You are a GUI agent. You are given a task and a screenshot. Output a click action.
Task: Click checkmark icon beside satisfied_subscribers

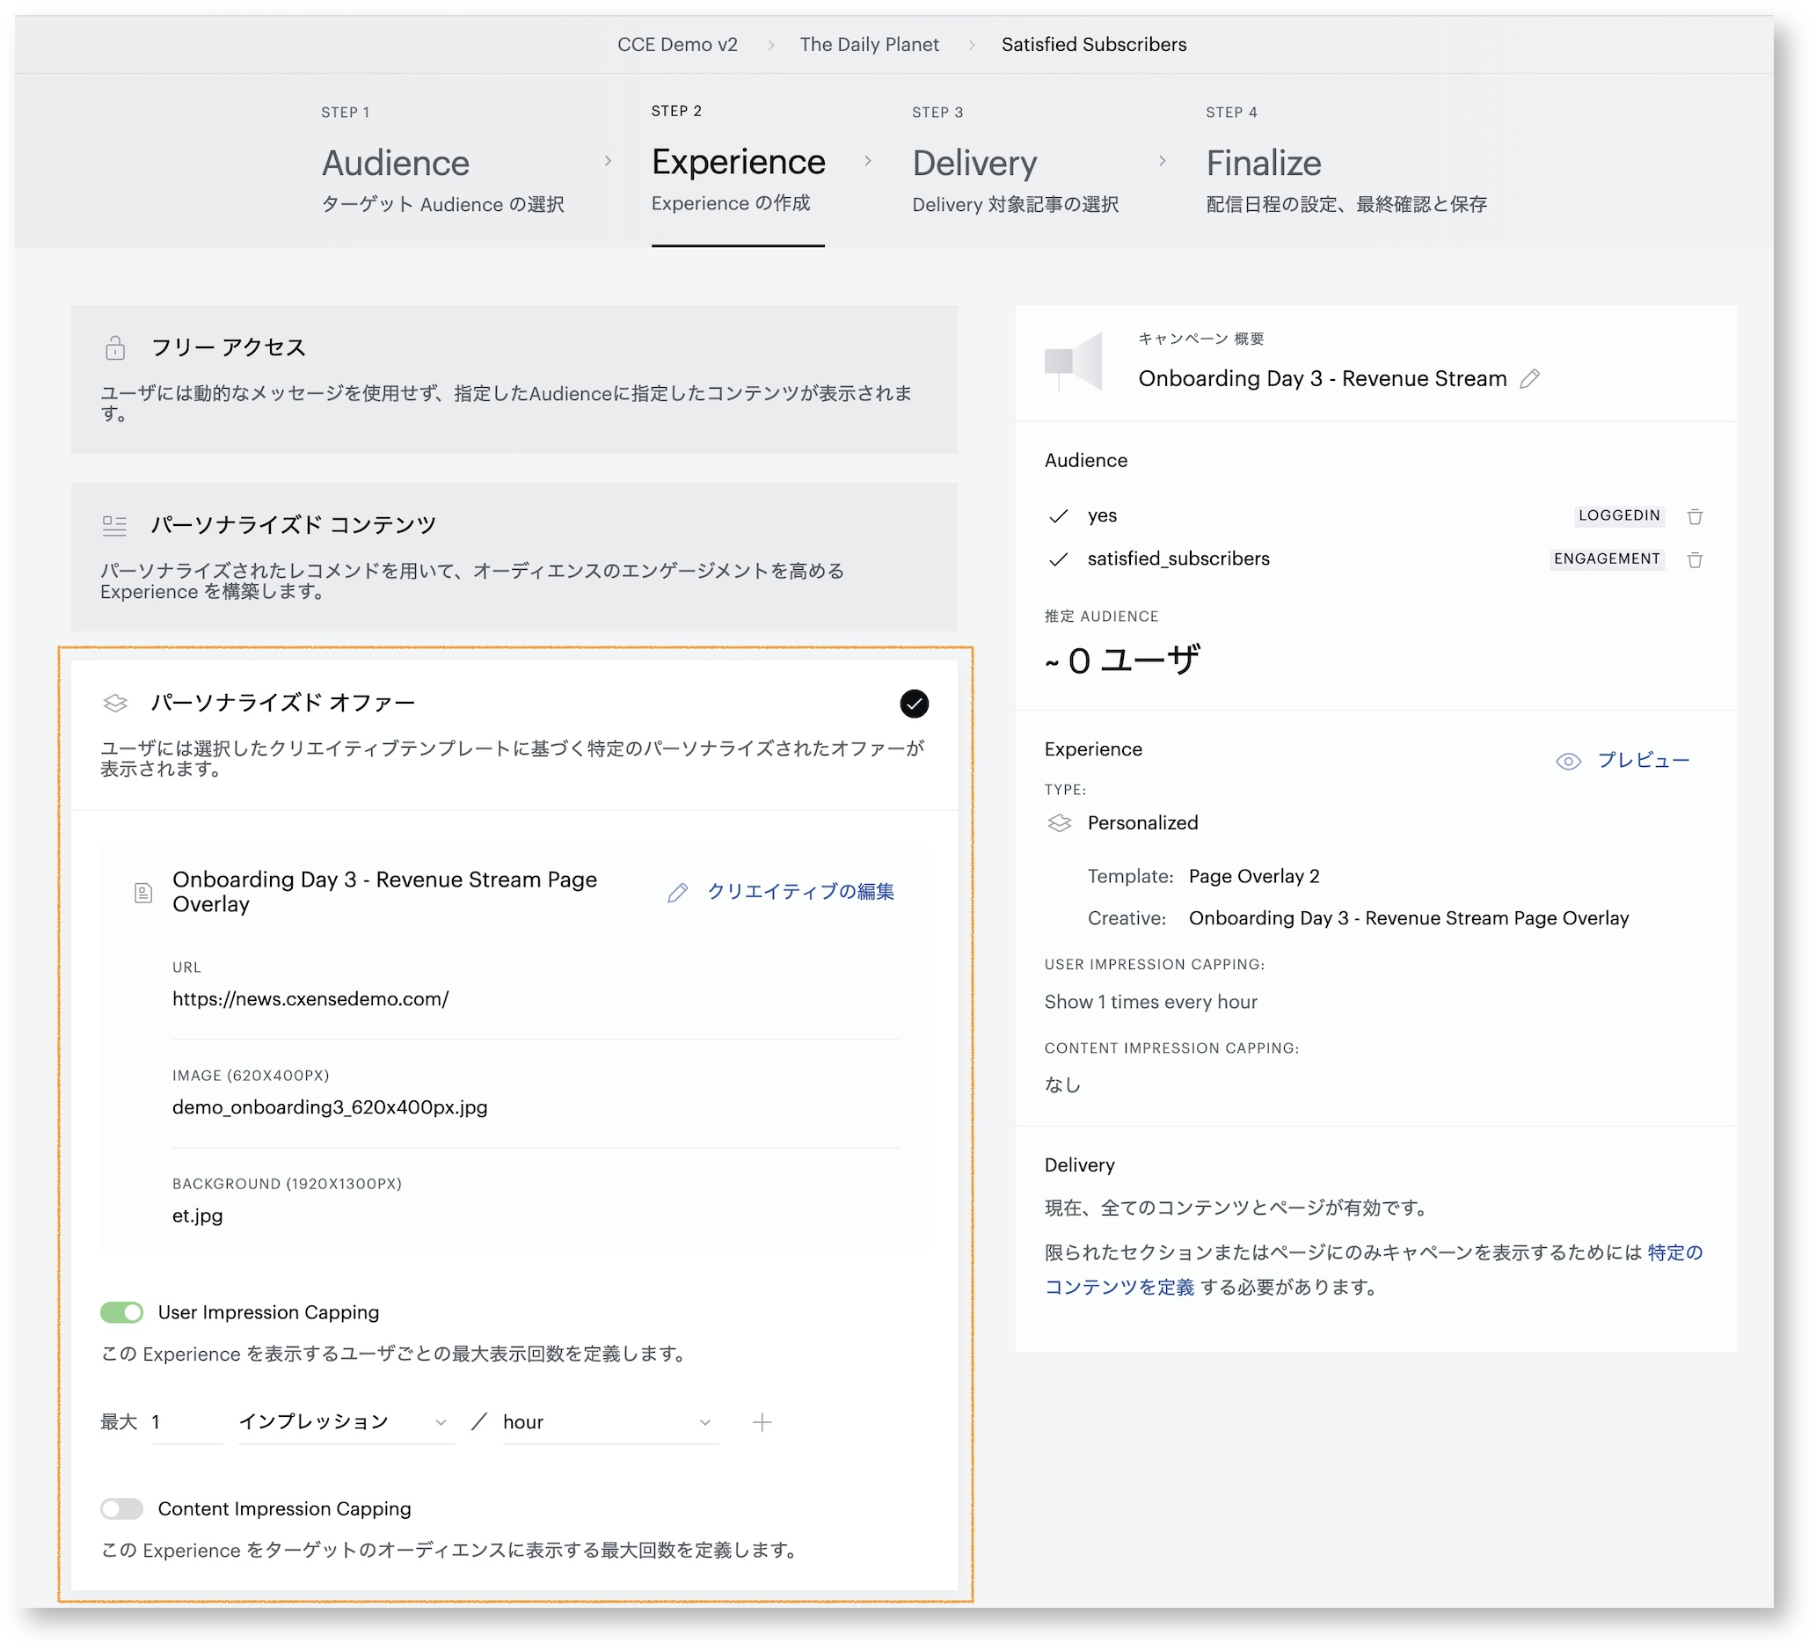pos(1059,559)
